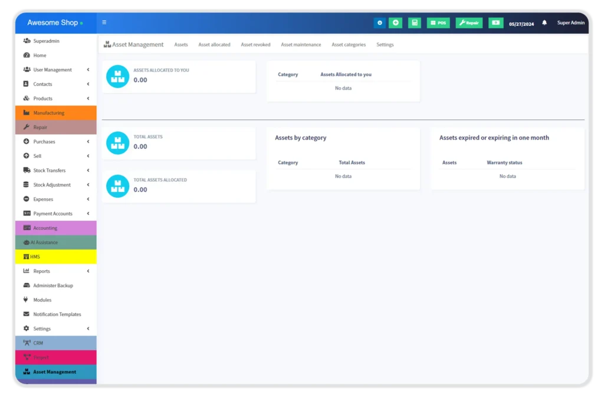Open the calculator icon in the top bar
This screenshot has height=402, width=604.
click(x=415, y=23)
